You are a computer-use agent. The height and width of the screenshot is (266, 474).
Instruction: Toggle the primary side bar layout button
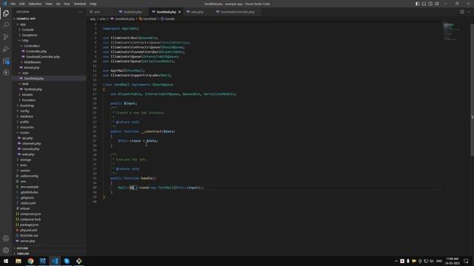418,4
